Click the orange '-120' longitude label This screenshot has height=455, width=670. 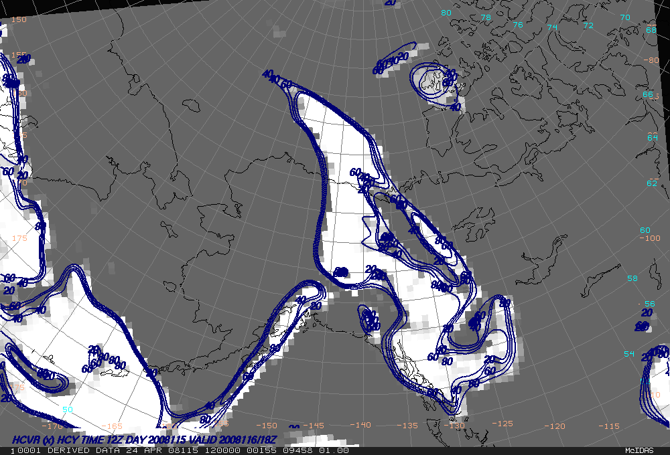(x=555, y=426)
